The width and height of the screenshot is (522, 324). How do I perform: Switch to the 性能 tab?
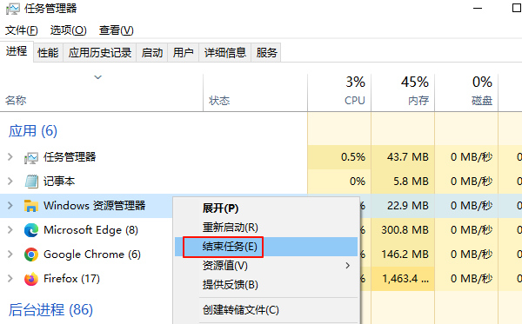(x=48, y=52)
